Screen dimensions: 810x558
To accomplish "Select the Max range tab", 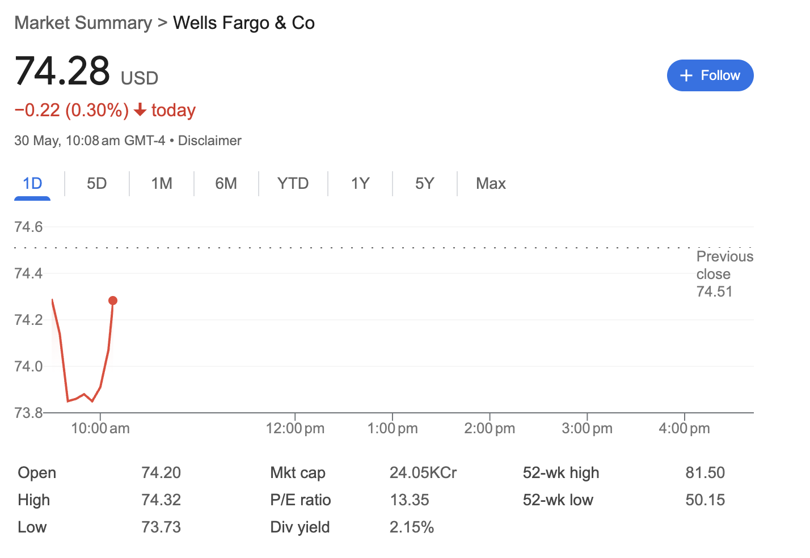I will tap(491, 184).
